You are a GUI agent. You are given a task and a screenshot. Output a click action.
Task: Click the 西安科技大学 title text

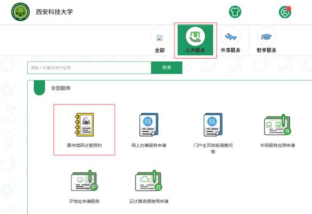[x=54, y=12]
